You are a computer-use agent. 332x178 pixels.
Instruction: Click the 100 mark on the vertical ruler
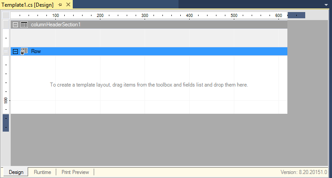6,100
